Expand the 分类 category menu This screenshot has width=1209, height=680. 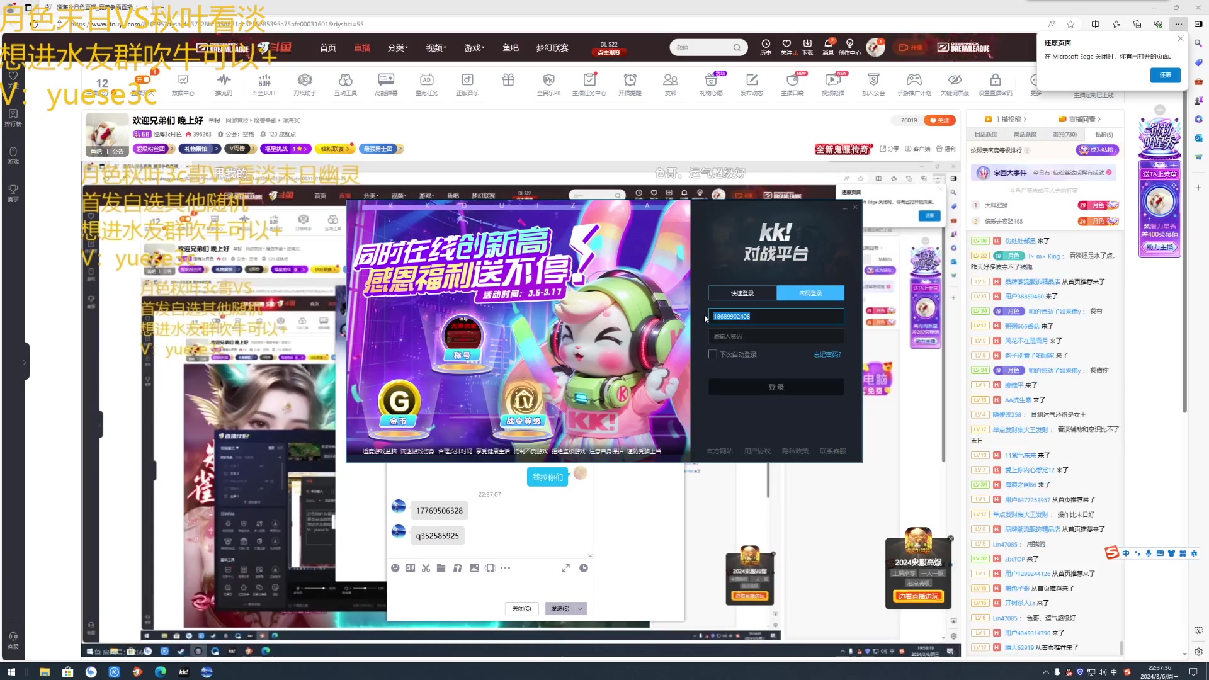398,48
